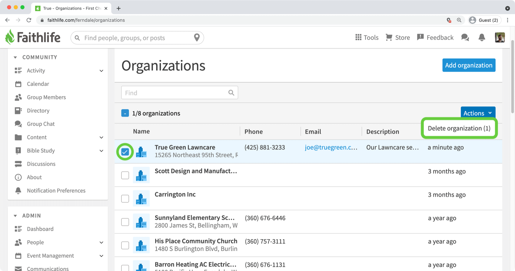Open a new browser tab
515x271 pixels.
[x=118, y=8]
